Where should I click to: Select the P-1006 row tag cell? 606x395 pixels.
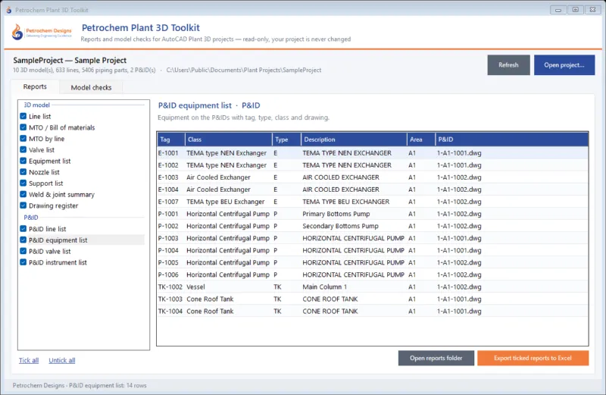168,275
